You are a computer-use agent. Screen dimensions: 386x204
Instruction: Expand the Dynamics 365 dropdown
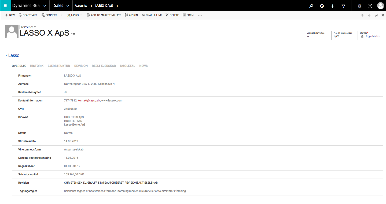[45, 6]
